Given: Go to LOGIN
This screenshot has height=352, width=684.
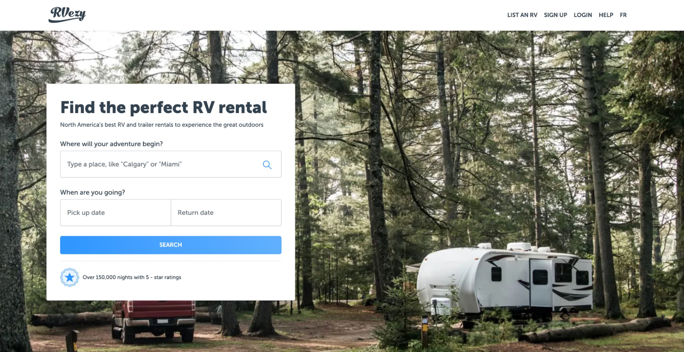Looking at the screenshot, I should click(x=583, y=15).
